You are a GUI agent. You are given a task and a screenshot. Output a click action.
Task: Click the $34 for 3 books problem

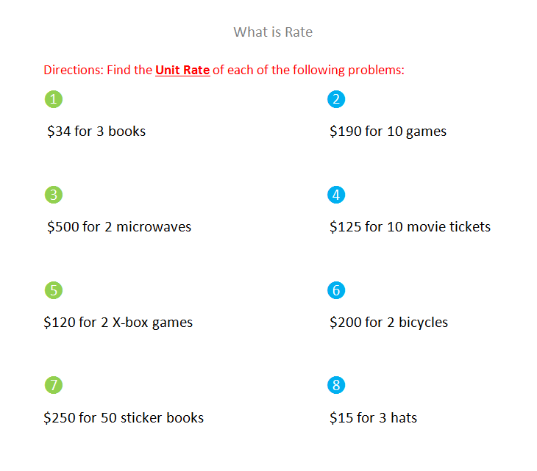(96, 132)
